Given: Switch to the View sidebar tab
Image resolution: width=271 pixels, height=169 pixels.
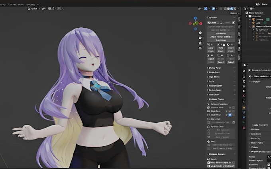Looking at the screenshot, I should [239, 34].
